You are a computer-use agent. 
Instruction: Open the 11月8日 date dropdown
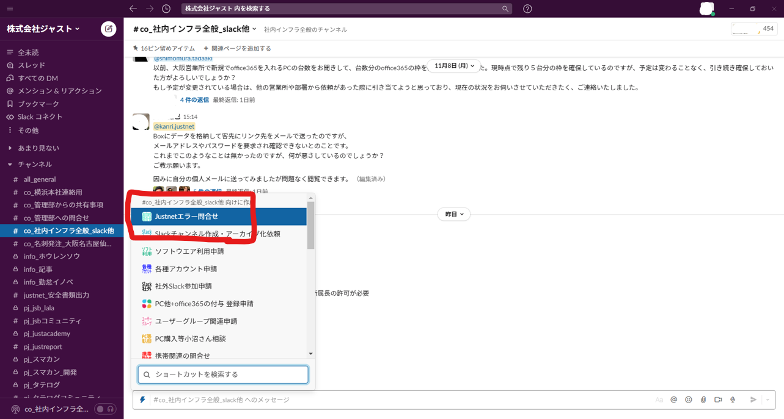(x=453, y=66)
